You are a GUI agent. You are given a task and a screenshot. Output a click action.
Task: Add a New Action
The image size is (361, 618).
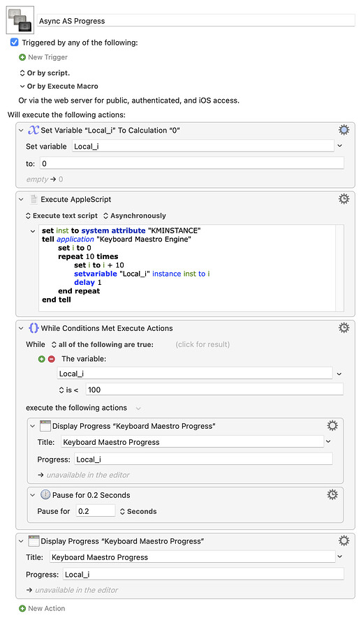pos(46,608)
